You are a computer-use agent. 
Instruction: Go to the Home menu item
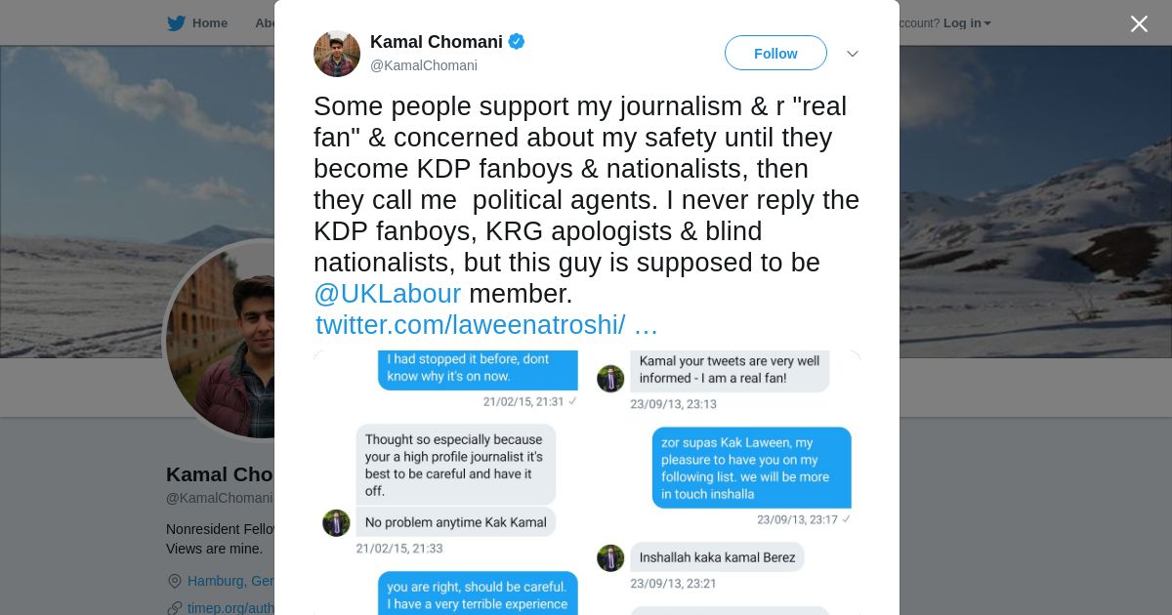pos(209,23)
